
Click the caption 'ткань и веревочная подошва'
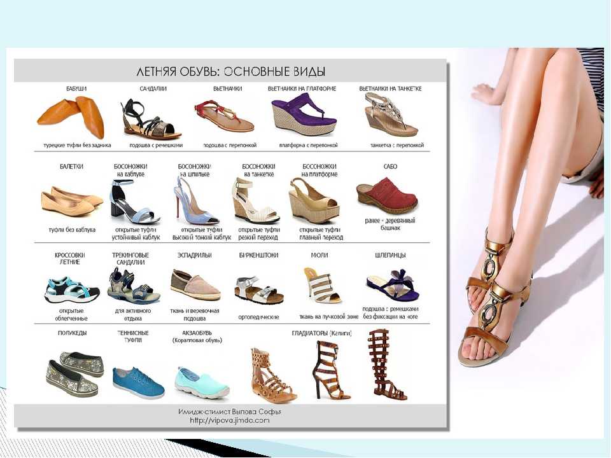click(x=195, y=315)
